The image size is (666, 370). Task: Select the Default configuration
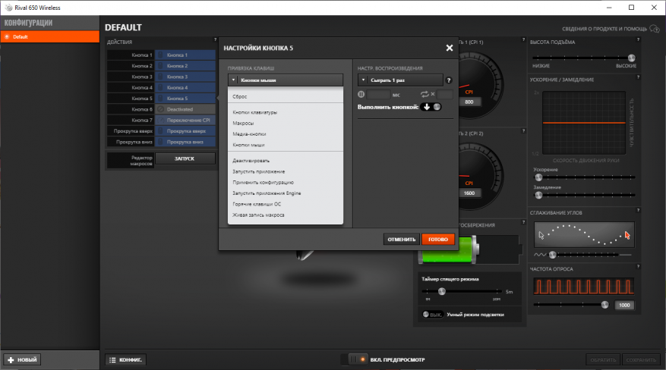click(49, 37)
